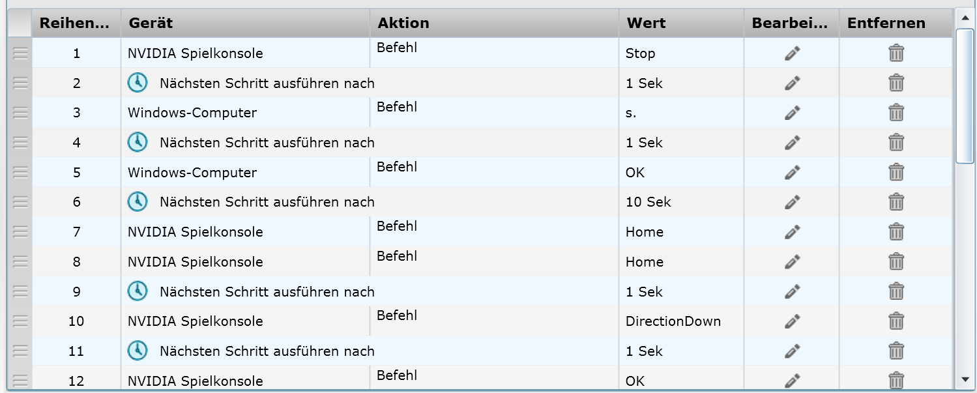Remove step 10 DirectionDown using trash icon

(x=896, y=321)
